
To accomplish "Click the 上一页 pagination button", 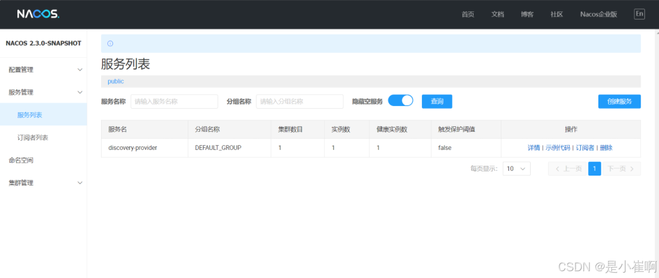I will 567,169.
